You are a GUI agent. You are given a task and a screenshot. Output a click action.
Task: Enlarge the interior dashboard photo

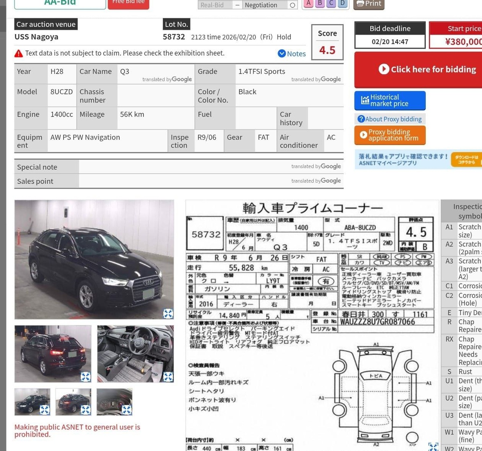tap(168, 377)
